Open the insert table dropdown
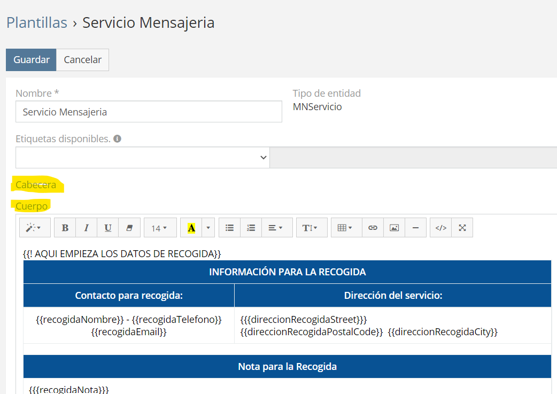 [346, 228]
